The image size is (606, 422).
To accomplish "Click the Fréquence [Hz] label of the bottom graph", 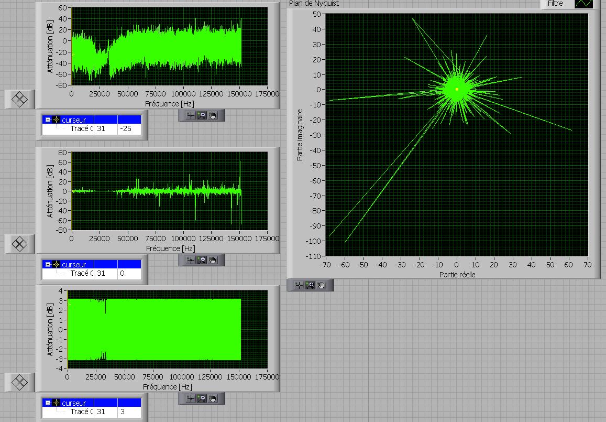I will [x=168, y=387].
